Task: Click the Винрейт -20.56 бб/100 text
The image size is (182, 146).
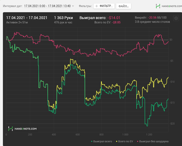Action: pos(151,18)
